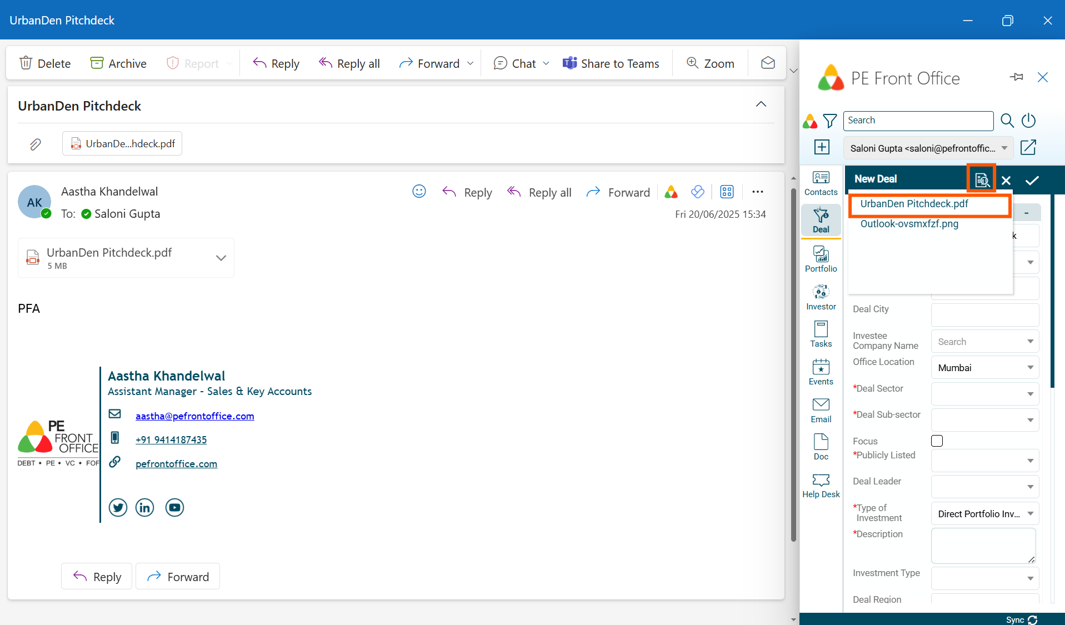Select UrbanDen Pitchdeck.pdf from attachment list
This screenshot has height=625, width=1065.
(914, 204)
